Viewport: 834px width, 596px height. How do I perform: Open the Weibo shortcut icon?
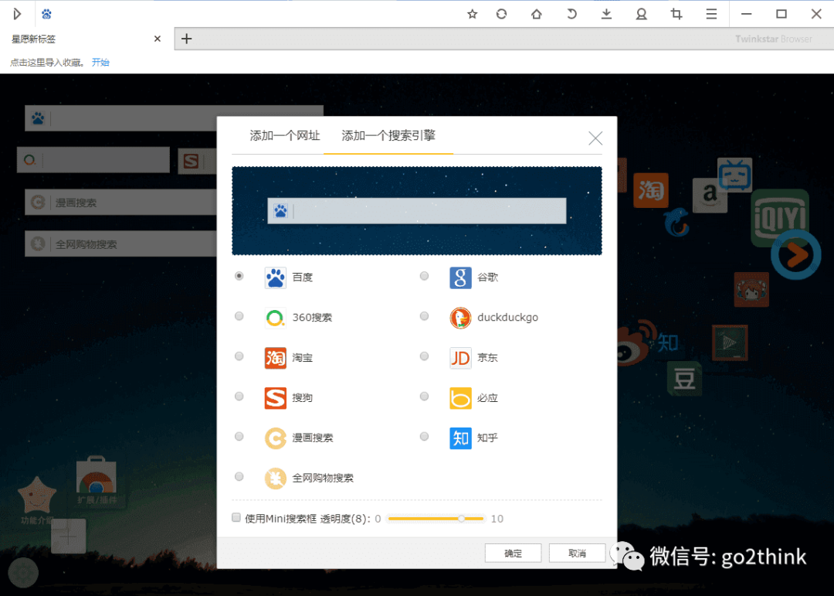tap(636, 342)
